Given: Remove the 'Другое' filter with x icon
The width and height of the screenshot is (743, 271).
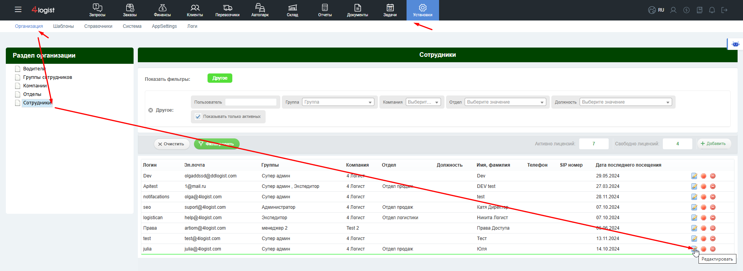Looking at the screenshot, I should click(151, 110).
